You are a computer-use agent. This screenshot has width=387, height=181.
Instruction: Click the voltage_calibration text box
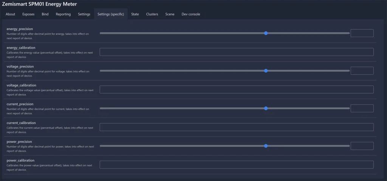pyautogui.click(x=236, y=90)
